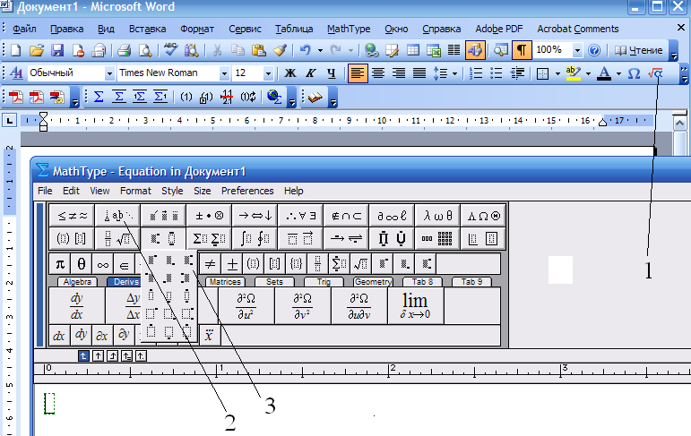Insert equation number (1) icon
This screenshot has height=436, width=691.
[x=186, y=97]
